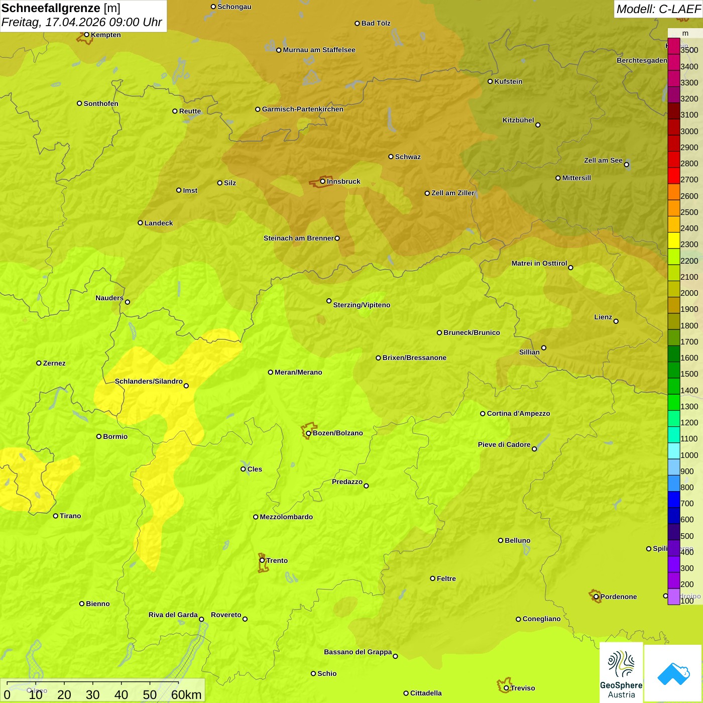The image size is (703, 703).
Task: Click the Zell am See marker
Action: [626, 164]
